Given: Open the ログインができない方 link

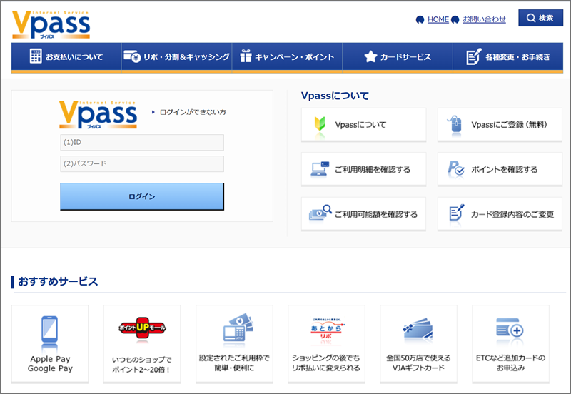Looking at the screenshot, I should tap(193, 112).
